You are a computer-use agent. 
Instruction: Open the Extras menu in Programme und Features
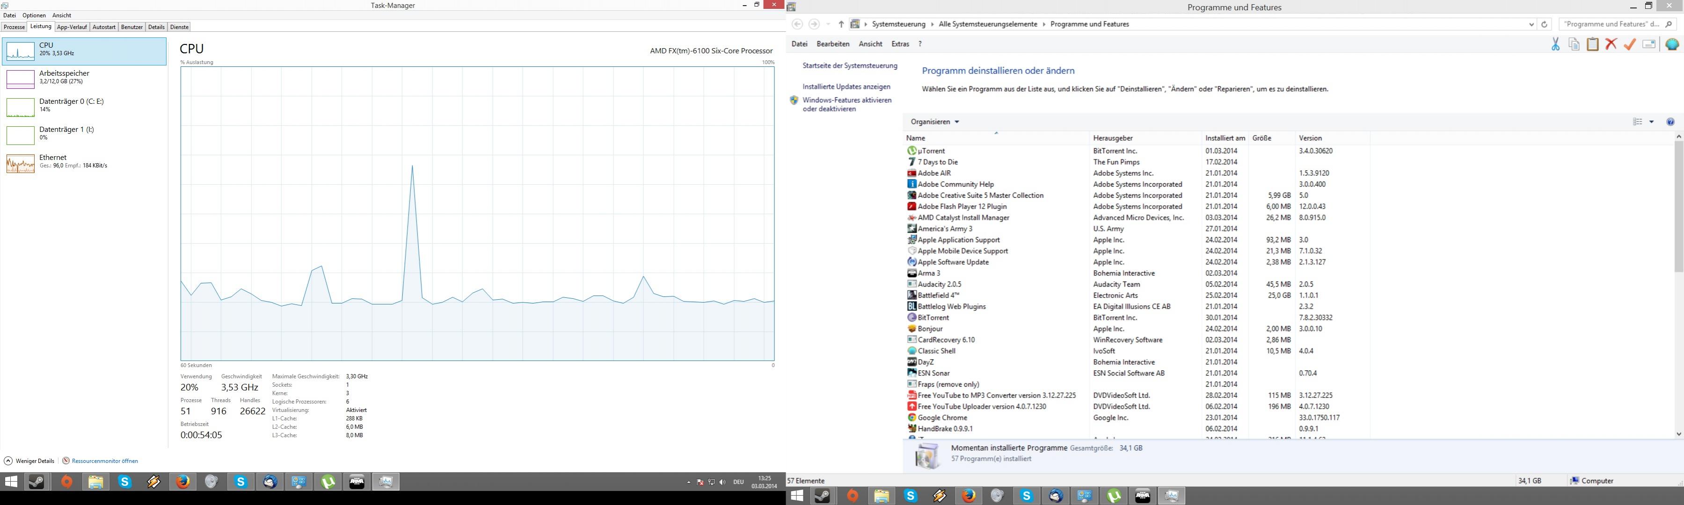point(900,44)
